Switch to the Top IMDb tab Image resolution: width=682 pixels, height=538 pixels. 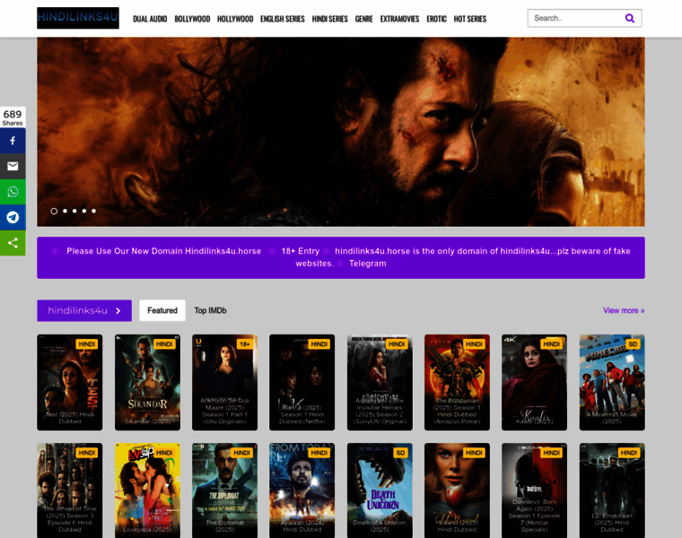pos(211,311)
